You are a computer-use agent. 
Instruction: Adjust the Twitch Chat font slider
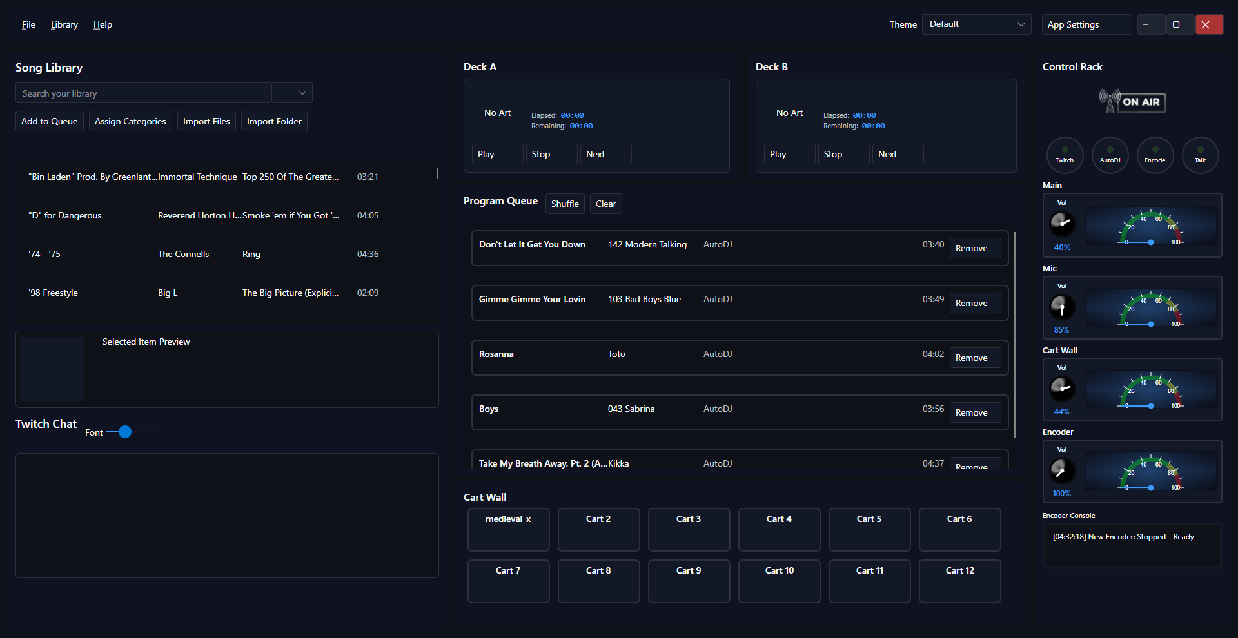click(125, 432)
